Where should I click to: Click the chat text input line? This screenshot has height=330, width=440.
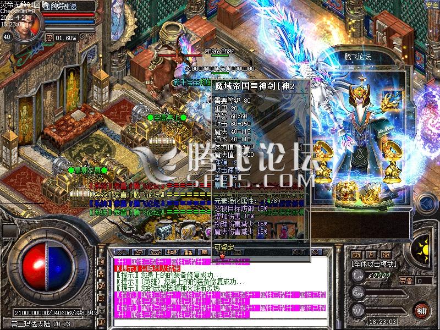(x=221, y=323)
